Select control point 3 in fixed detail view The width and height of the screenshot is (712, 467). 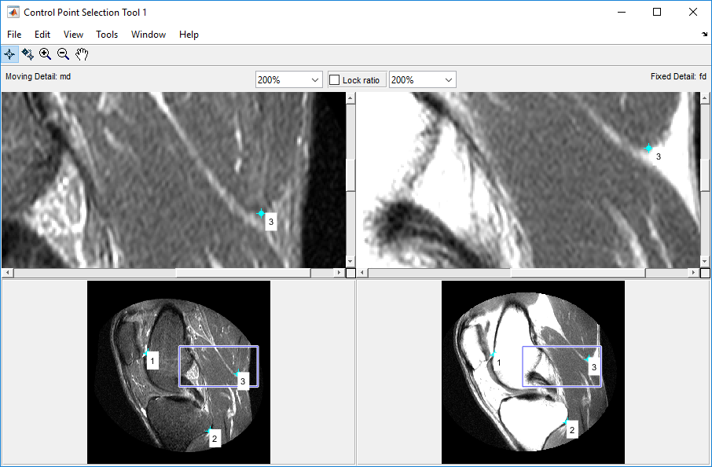point(648,148)
